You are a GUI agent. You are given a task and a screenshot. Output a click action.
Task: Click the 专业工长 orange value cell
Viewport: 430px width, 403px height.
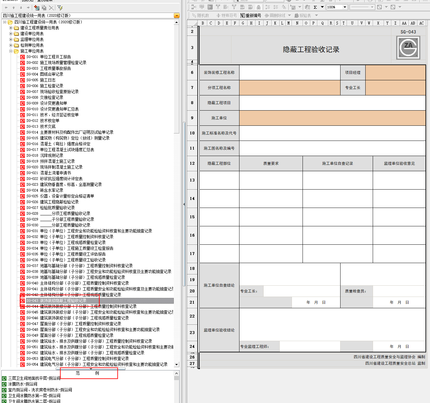tap(396, 88)
